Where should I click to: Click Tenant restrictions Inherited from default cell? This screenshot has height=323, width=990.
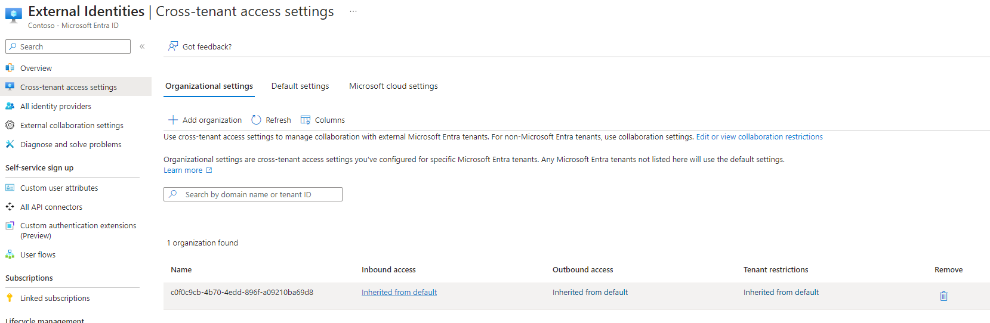pyautogui.click(x=781, y=293)
